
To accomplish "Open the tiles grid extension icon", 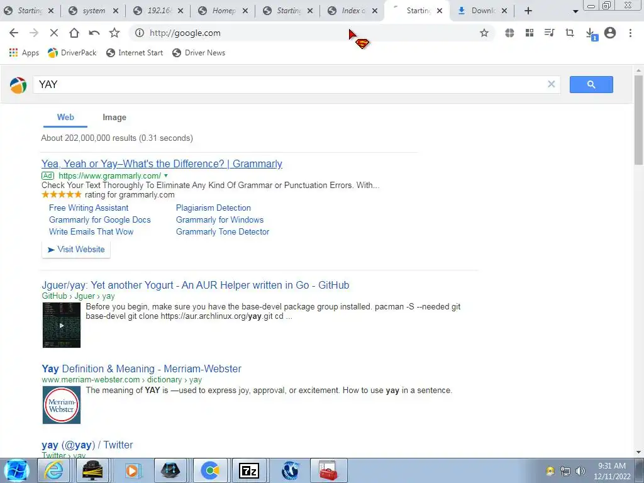I will pos(530,33).
